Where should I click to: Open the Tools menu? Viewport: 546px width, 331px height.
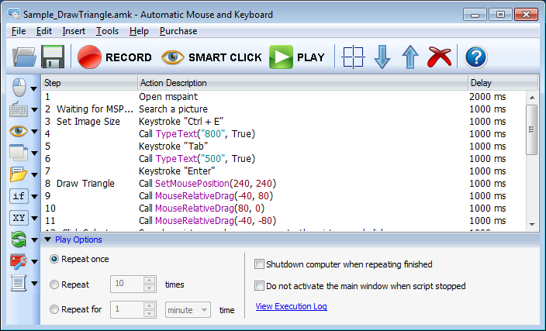pyautogui.click(x=107, y=31)
